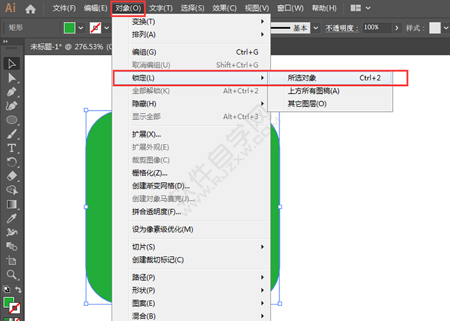Screen dimensions: 450x321
Task: Swap fill and stroke colors
Action: (x=18, y=290)
